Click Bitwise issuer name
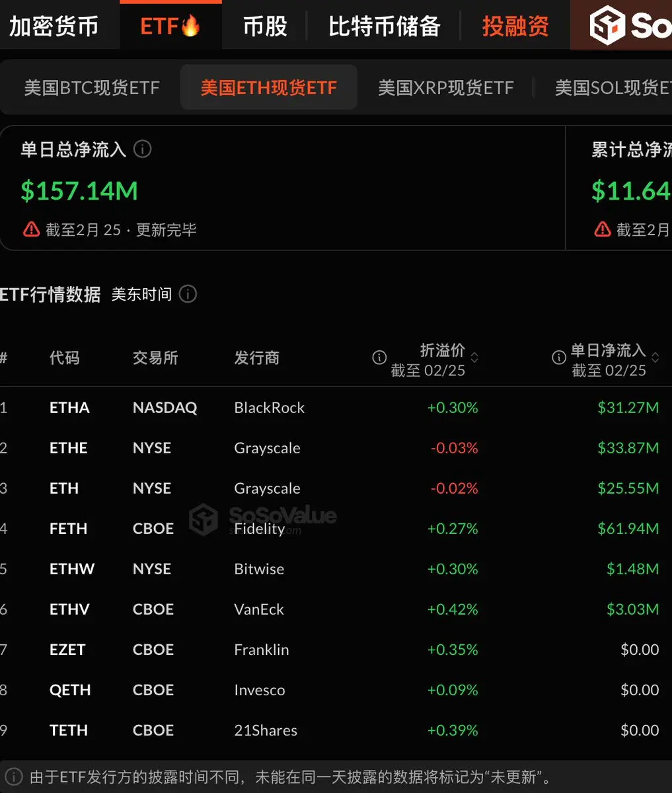 [x=259, y=569]
